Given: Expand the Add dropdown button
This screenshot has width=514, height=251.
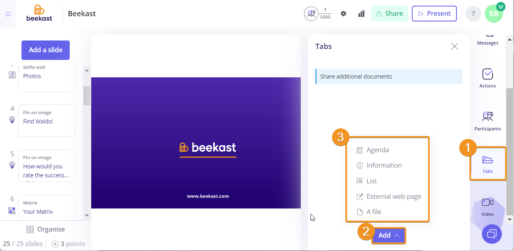Looking at the screenshot, I should tap(389, 236).
